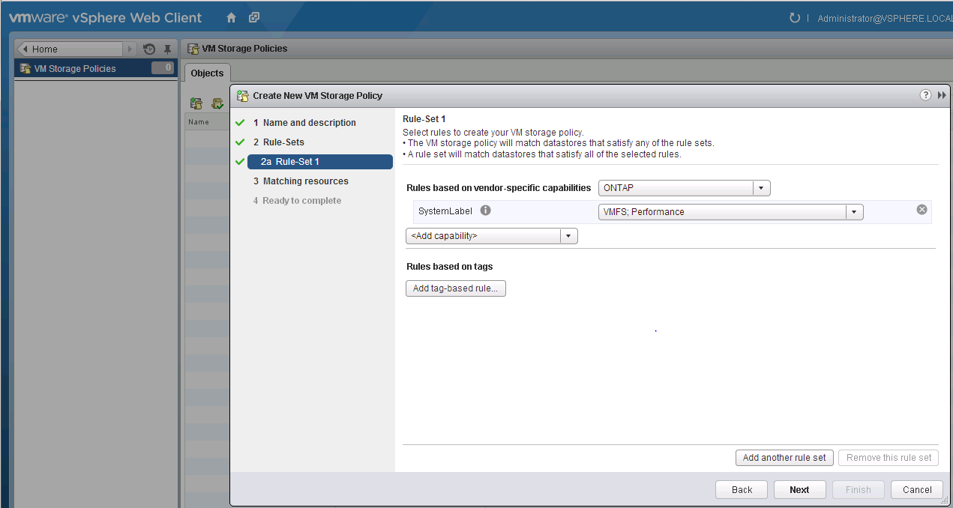Open the navigator history icon
Screen dimensions: 953x508
click(149, 49)
